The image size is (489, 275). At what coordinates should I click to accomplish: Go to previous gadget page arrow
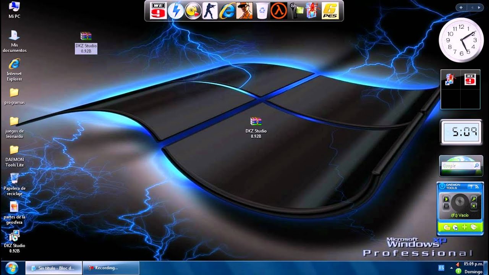click(472, 7)
